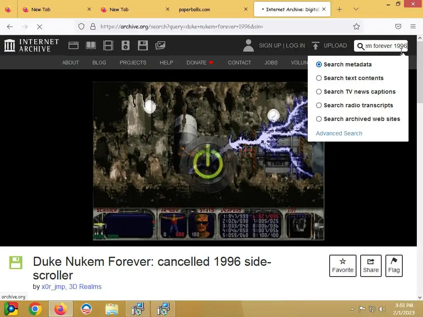This screenshot has height=317, width=423.
Task: Switch to the second New Tab
Action: coord(134,9)
